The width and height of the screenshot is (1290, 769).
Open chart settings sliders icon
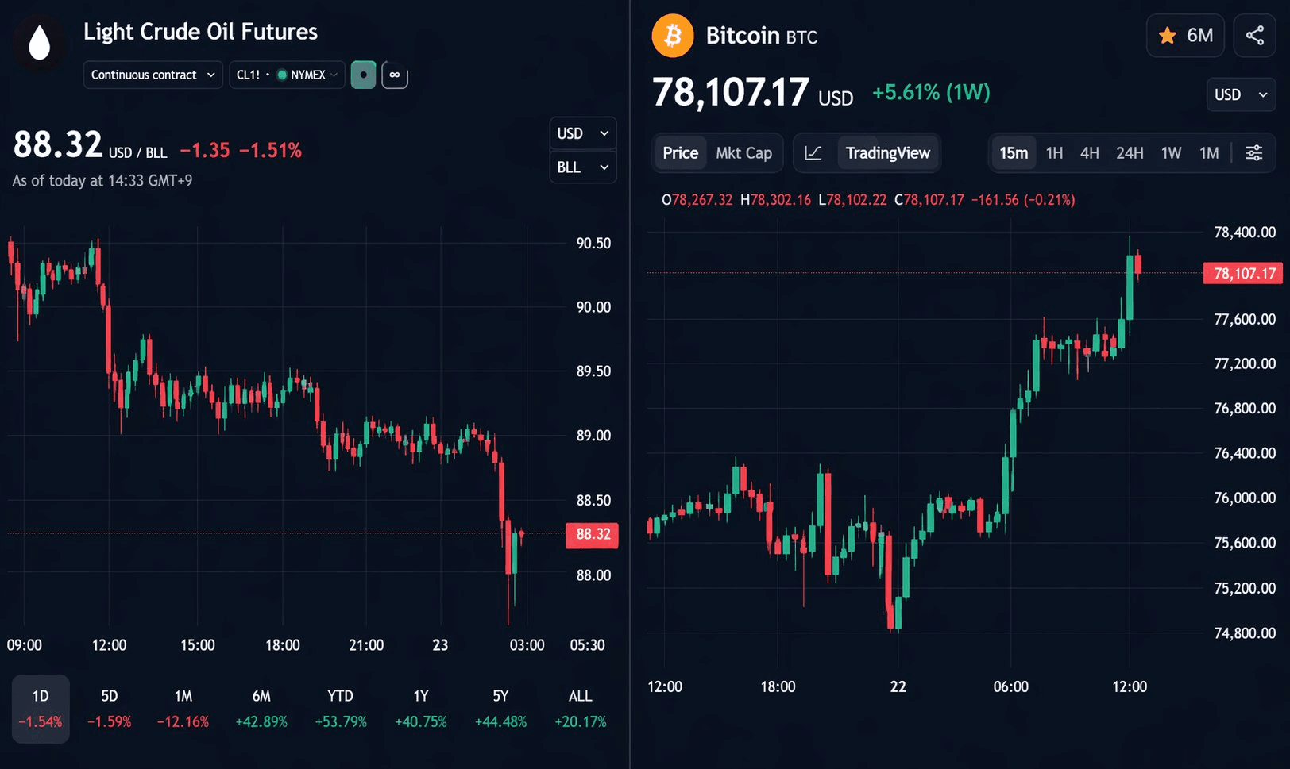[1253, 153]
